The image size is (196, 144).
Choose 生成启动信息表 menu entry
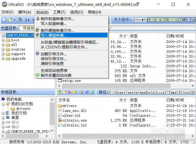pos(71,70)
